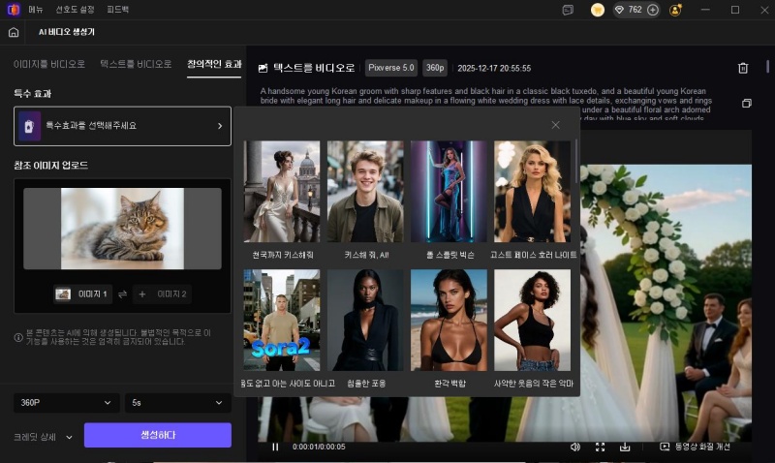This screenshot has width=775, height=463.
Task: Open the user account profile icon
Action: coord(675,10)
